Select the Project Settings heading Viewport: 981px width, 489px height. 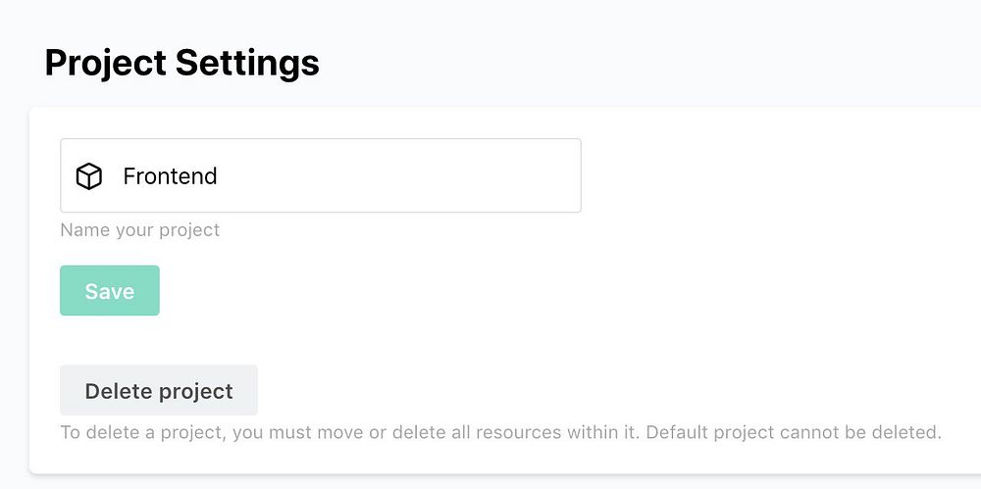pyautogui.click(x=182, y=63)
